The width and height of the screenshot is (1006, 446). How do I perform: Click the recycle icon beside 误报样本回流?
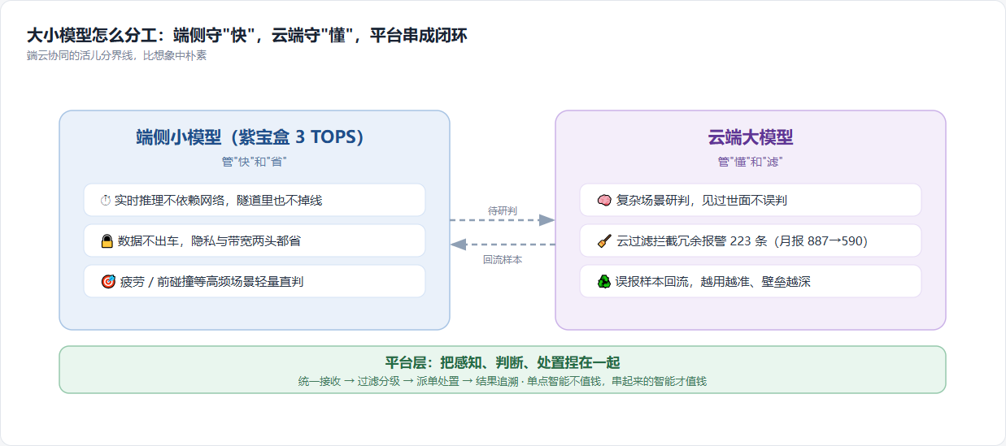click(x=603, y=282)
